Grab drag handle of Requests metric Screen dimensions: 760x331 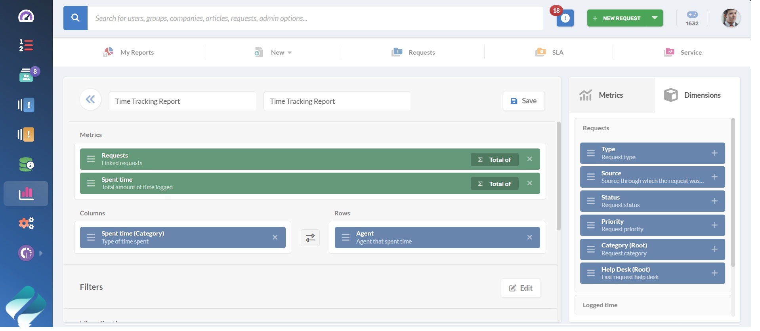91,159
